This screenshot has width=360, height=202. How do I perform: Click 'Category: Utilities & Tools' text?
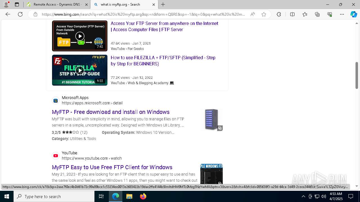74,139
